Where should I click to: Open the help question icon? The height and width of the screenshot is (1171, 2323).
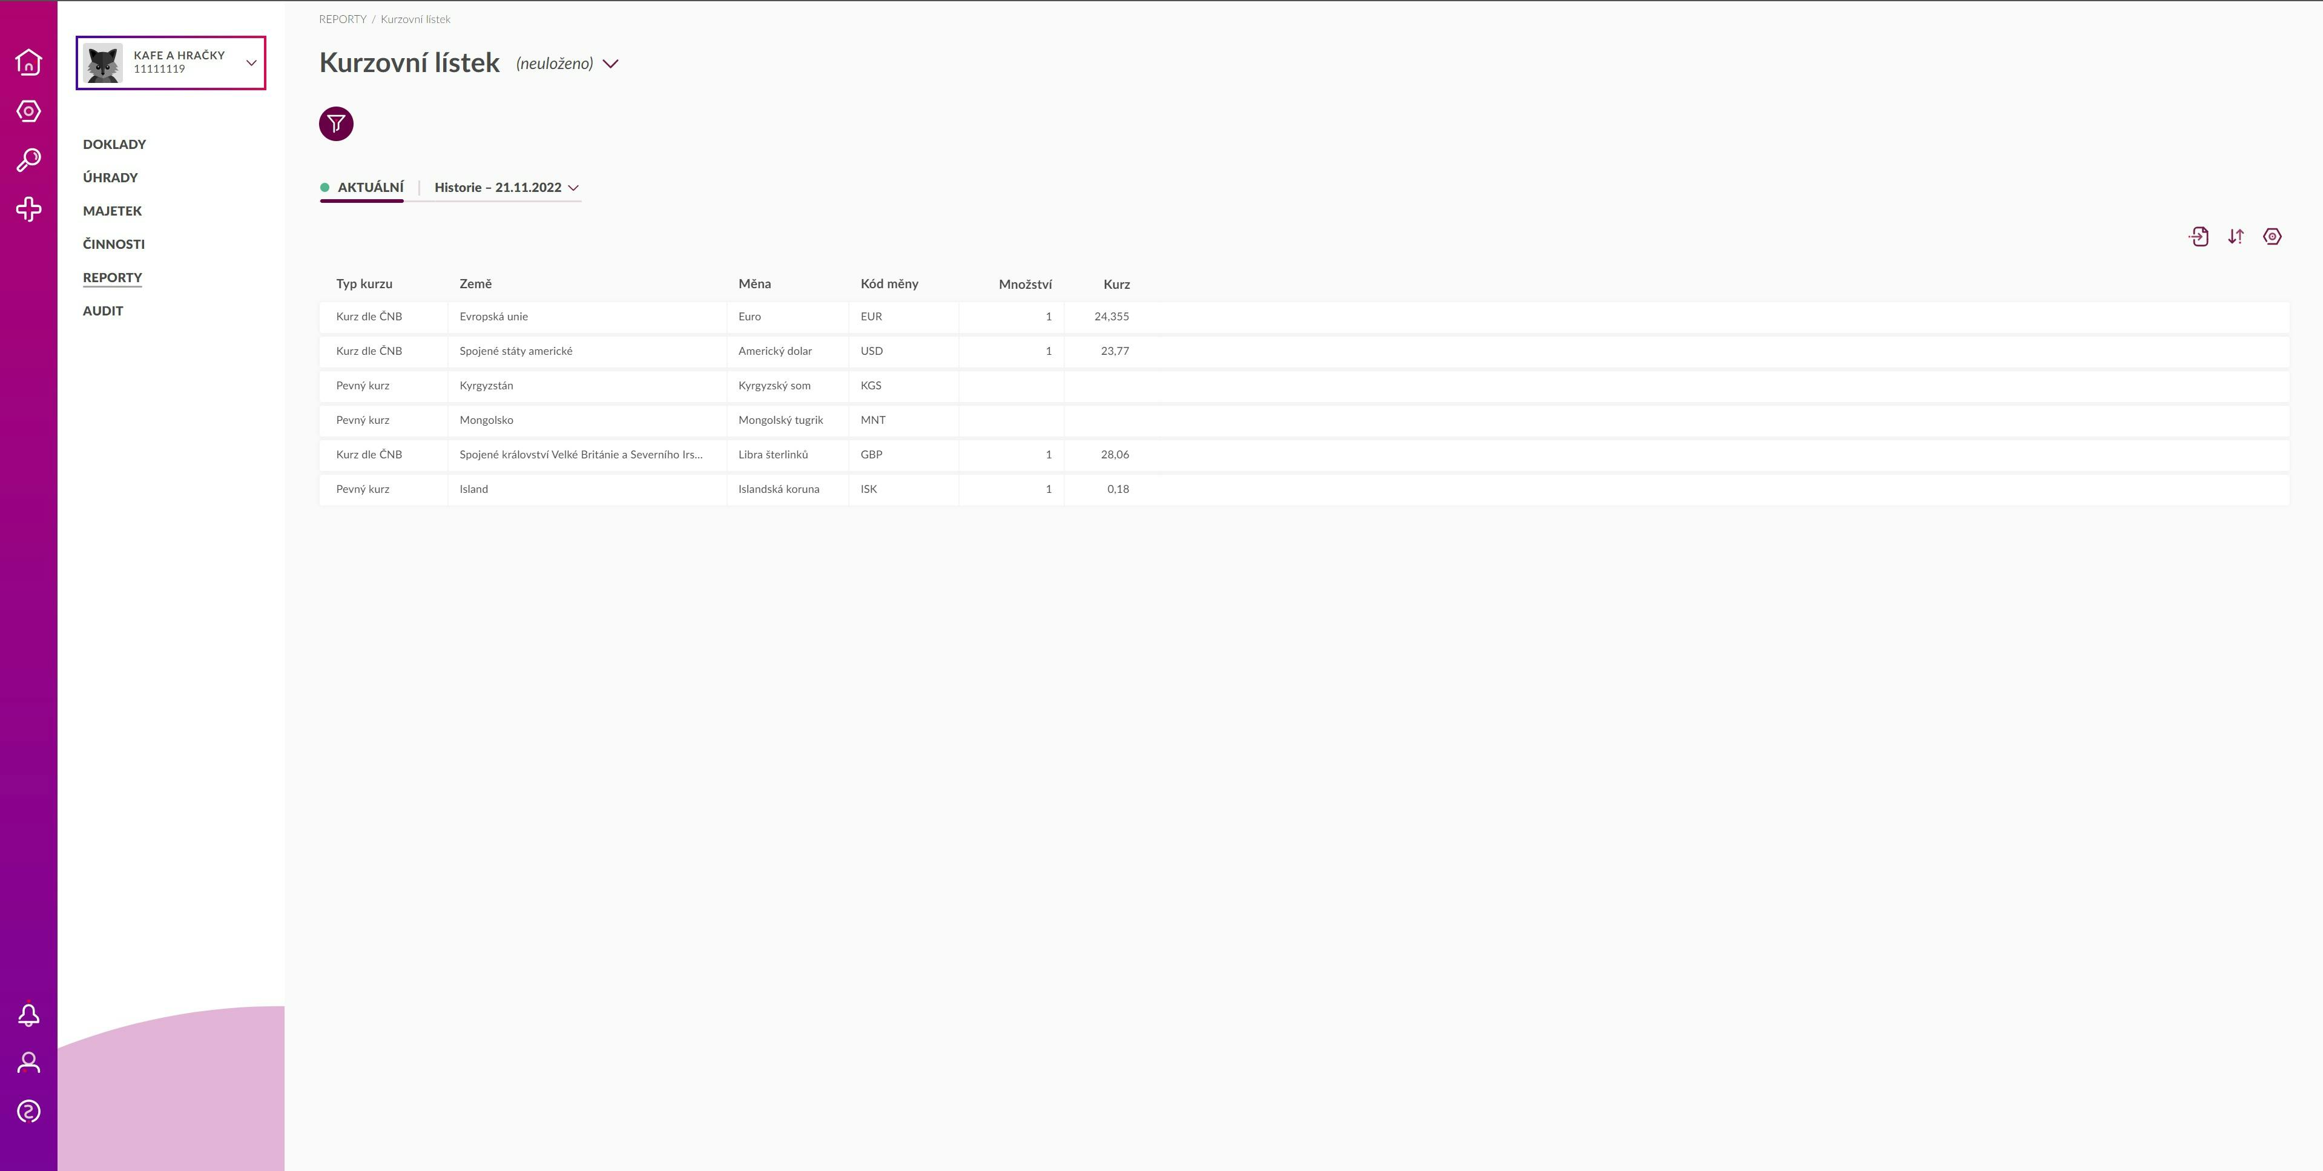tap(29, 1112)
